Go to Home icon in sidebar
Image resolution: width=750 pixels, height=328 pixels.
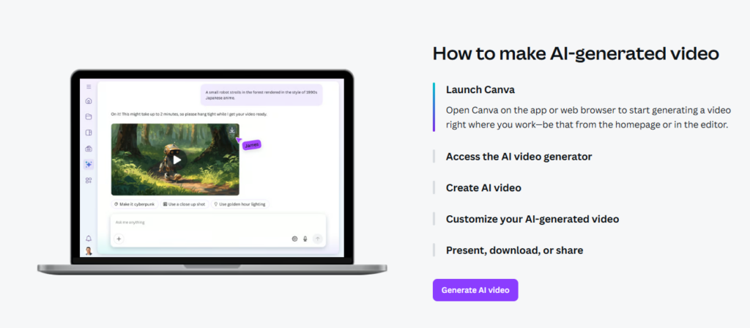tap(89, 101)
